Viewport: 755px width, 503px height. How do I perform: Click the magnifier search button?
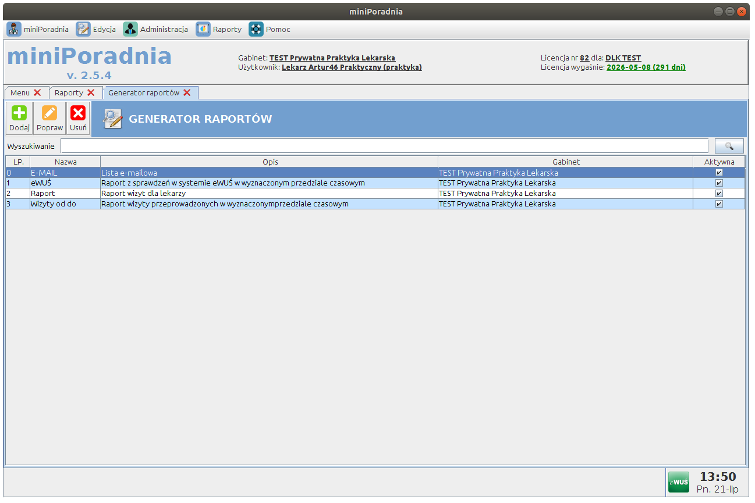[x=729, y=146]
